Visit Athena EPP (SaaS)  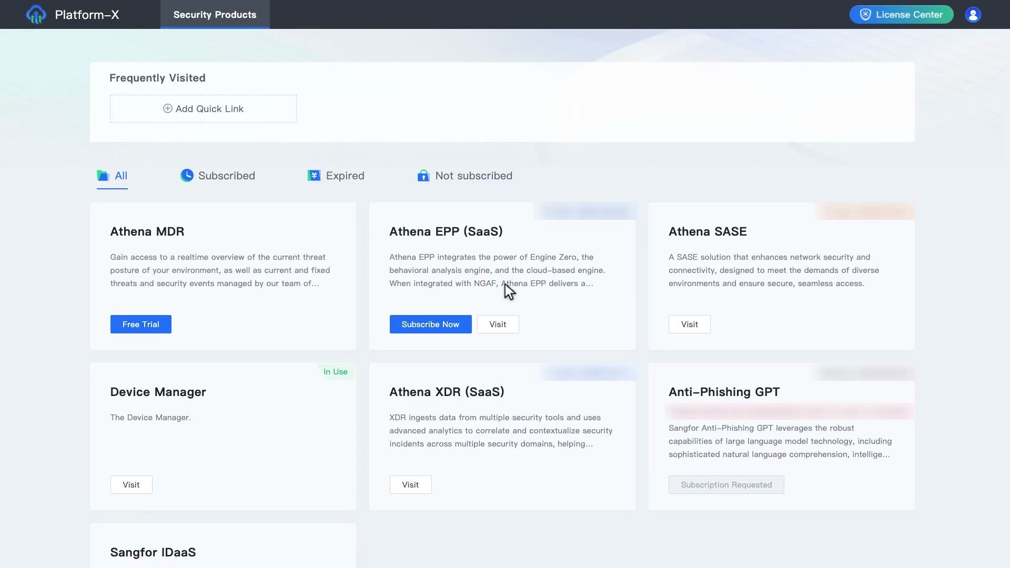498,324
